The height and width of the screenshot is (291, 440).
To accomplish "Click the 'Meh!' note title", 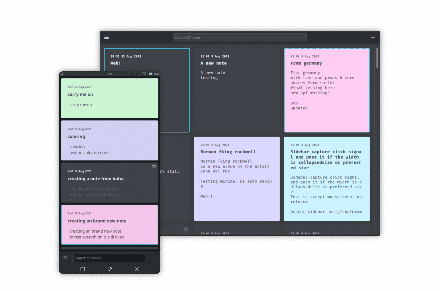I will [115, 63].
